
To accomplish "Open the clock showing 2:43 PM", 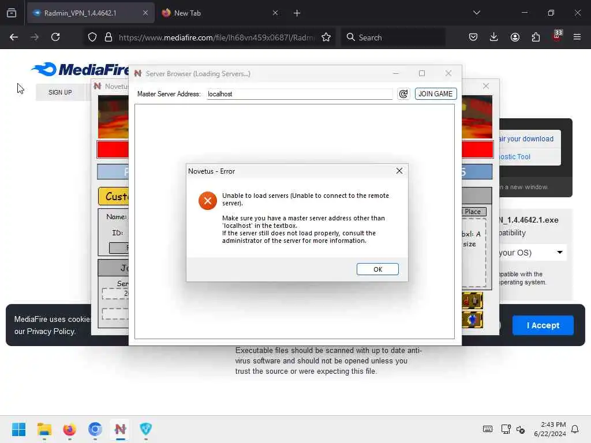I will tap(550, 429).
